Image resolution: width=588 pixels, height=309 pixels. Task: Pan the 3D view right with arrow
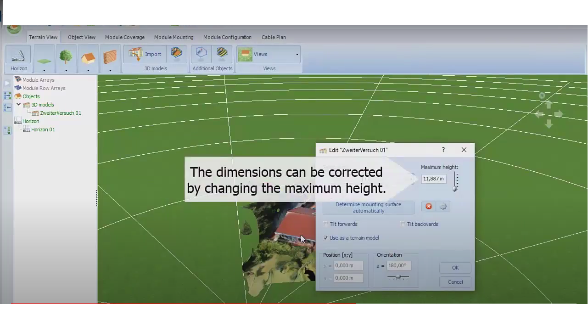click(558, 114)
